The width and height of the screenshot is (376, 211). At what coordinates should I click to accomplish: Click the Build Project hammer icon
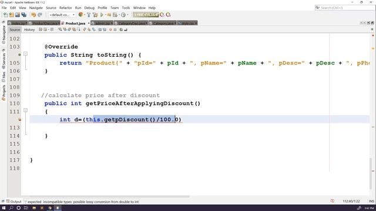(89, 15)
